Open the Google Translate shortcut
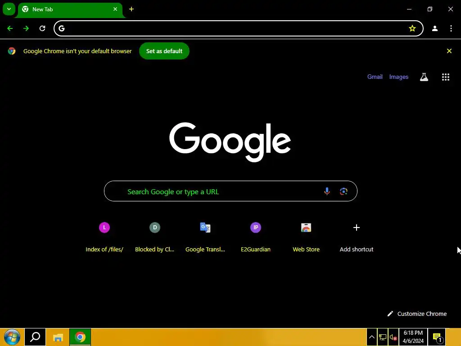The width and height of the screenshot is (461, 346). (205, 237)
